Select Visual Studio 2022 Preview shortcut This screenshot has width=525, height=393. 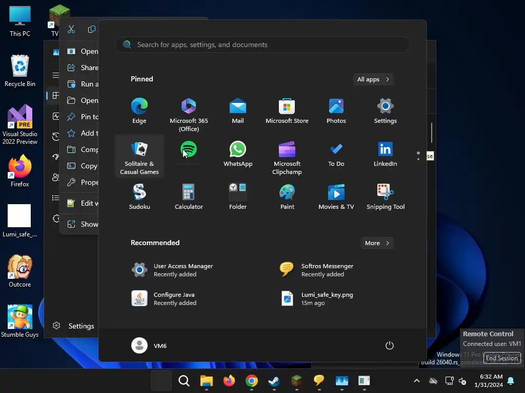point(20,124)
